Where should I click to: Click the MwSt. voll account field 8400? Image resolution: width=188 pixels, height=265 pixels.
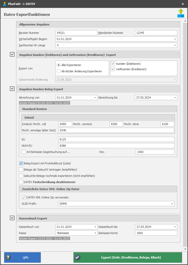(65, 124)
